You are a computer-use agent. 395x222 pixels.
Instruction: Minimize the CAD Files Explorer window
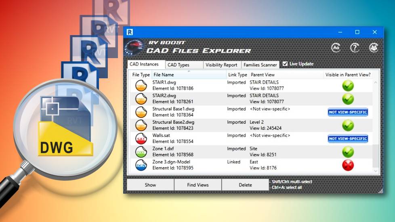(x=340, y=32)
